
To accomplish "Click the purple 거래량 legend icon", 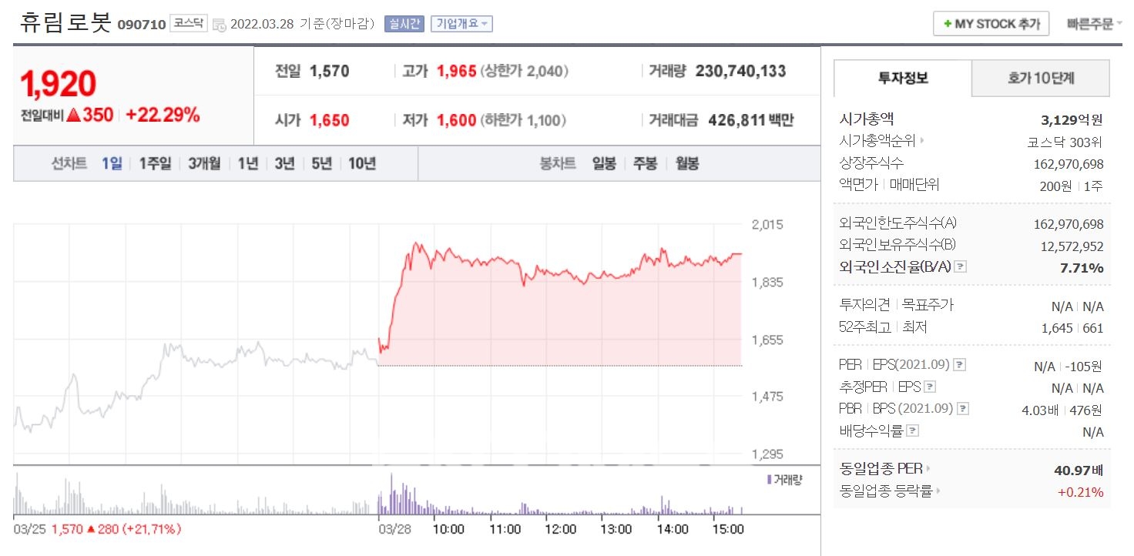I will click(768, 479).
